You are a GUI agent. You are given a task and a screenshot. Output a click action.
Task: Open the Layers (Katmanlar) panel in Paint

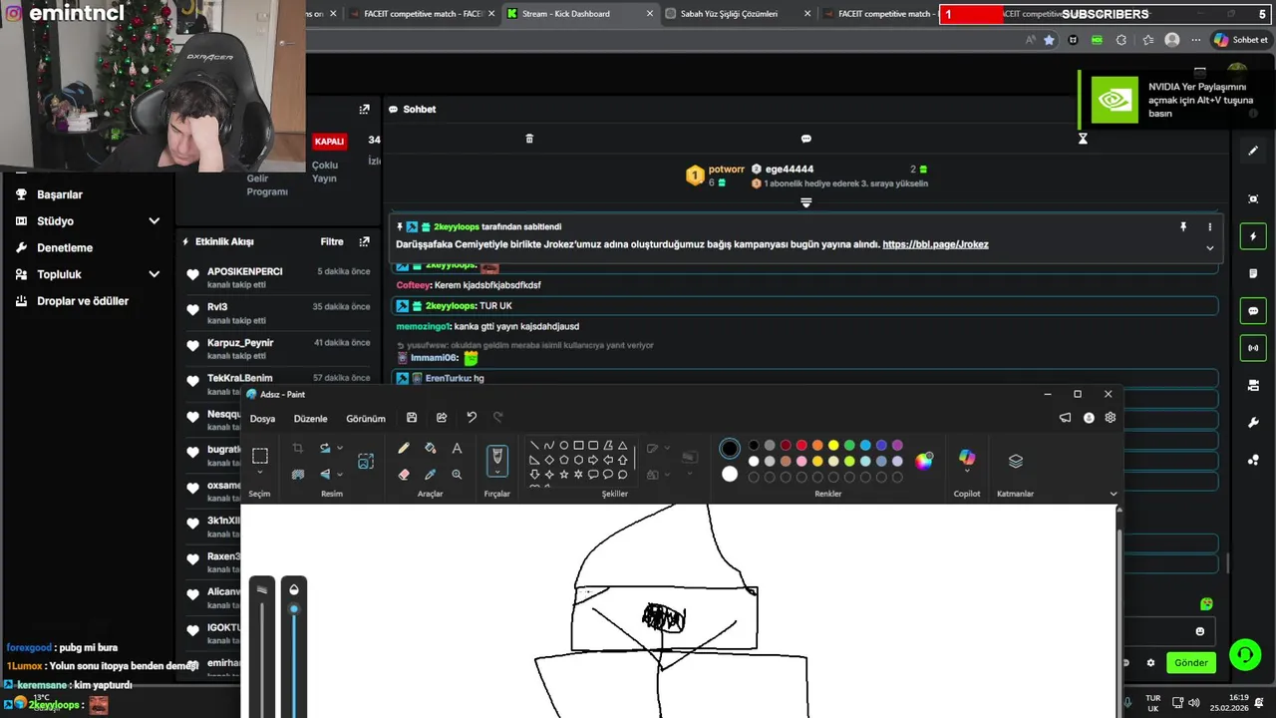[x=1016, y=461]
